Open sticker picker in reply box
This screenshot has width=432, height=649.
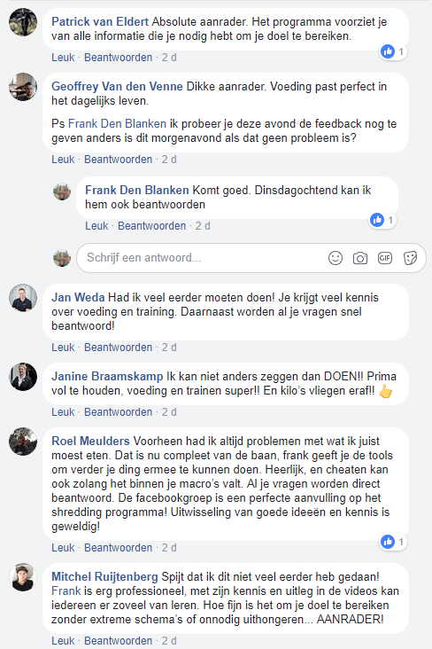point(410,258)
